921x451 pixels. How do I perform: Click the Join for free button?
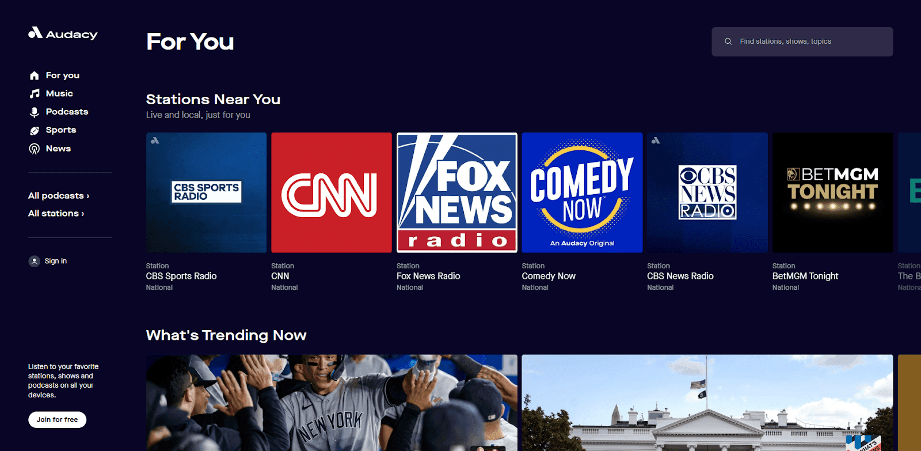(58, 419)
